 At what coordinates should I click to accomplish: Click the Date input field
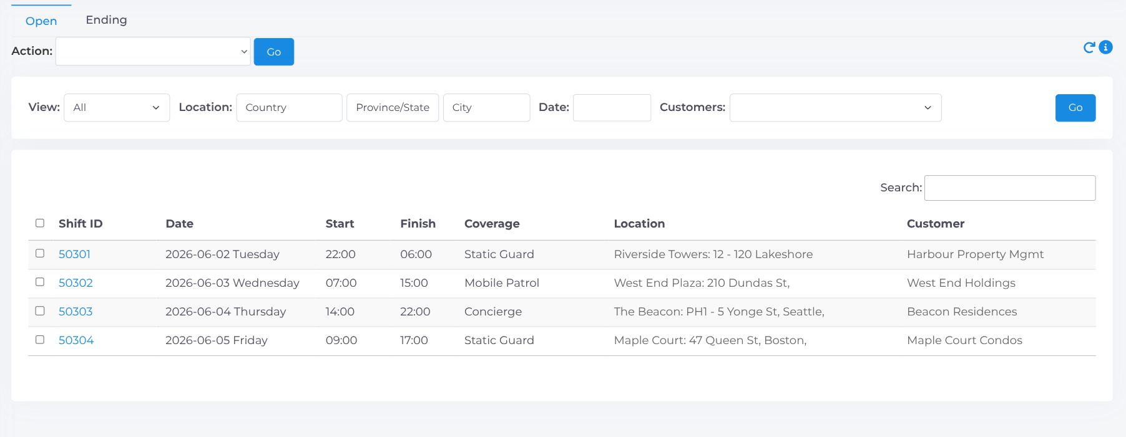tap(612, 107)
